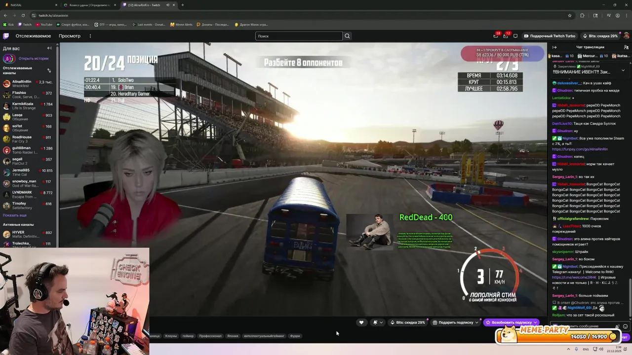Open the Возобновить подписку dropdown
The image size is (632, 355).
512,322
